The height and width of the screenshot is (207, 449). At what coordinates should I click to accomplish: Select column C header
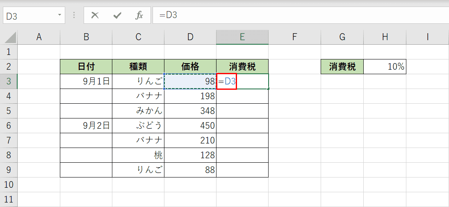[138, 37]
